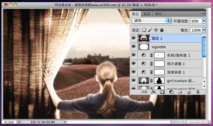This screenshot has height=126, width=213.
Task: Click the panel resize grip corner
Action: [205, 93]
